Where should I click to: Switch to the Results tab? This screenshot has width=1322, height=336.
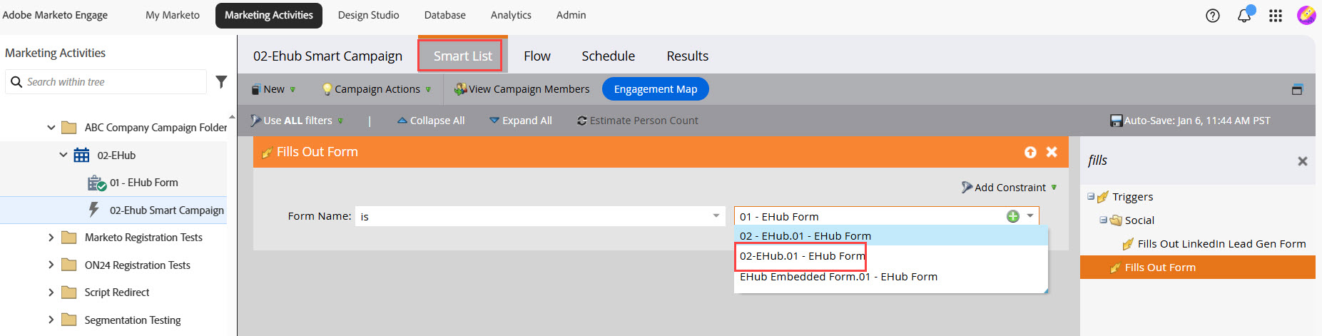click(x=687, y=56)
